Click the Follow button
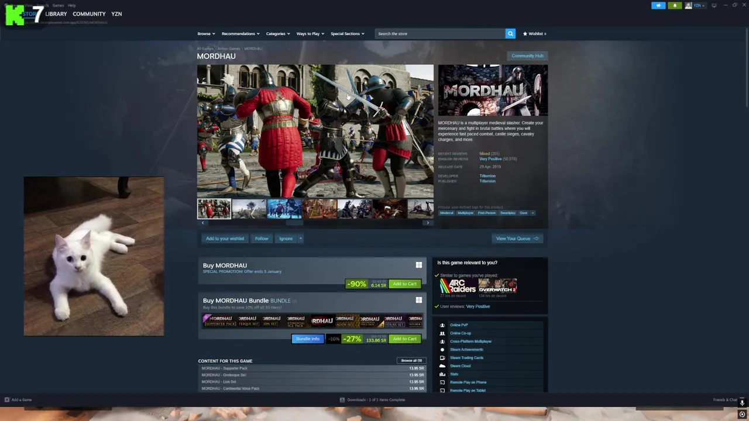Image resolution: width=749 pixels, height=421 pixels. click(x=262, y=239)
